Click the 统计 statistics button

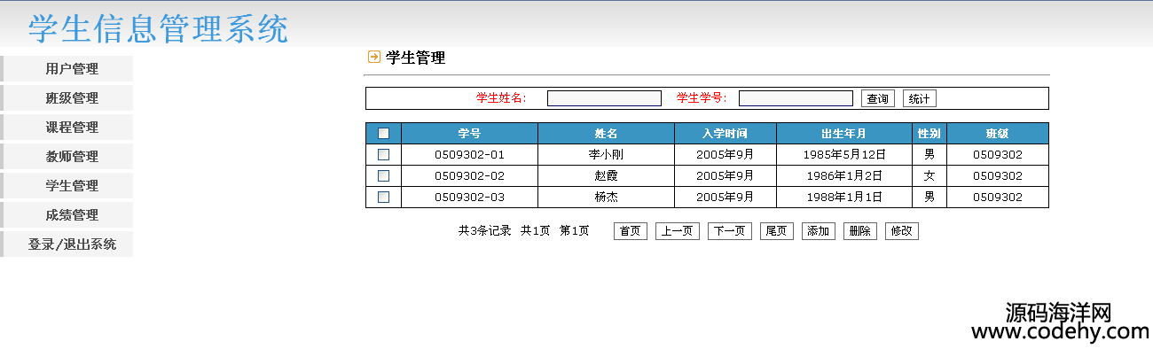pyautogui.click(x=920, y=98)
